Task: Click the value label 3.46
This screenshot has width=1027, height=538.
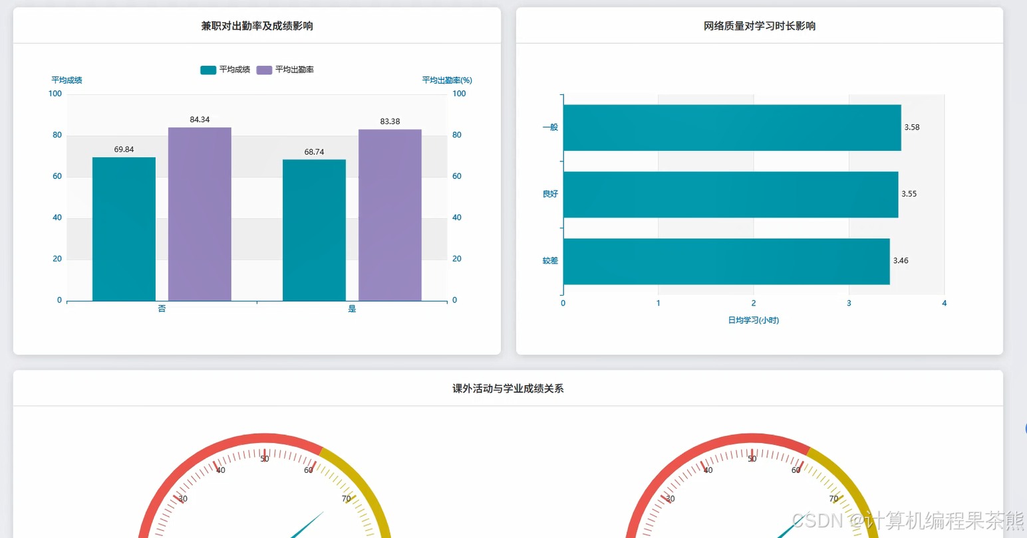Action: (901, 261)
